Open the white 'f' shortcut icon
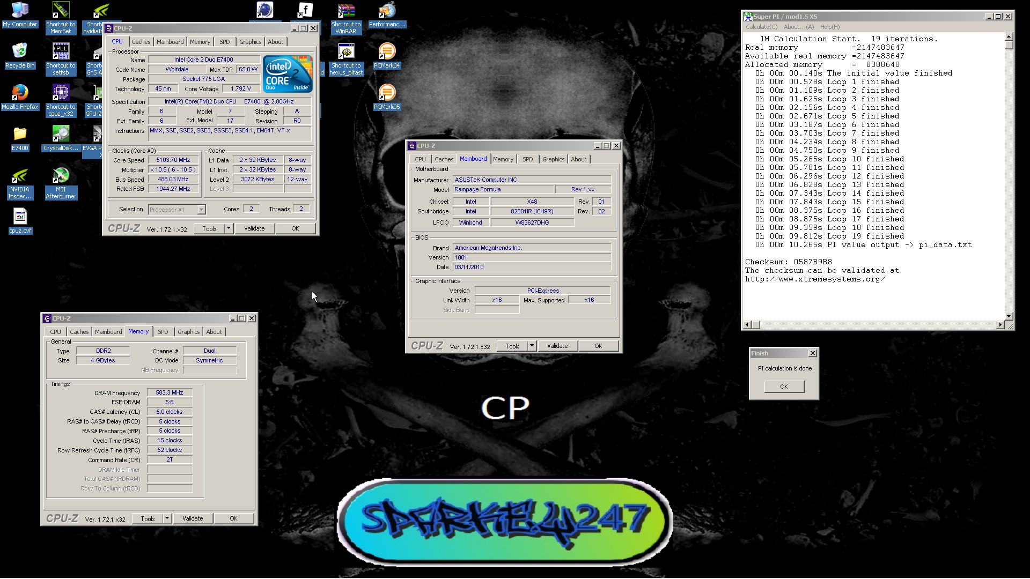The height and width of the screenshot is (579, 1030). pyautogui.click(x=305, y=10)
